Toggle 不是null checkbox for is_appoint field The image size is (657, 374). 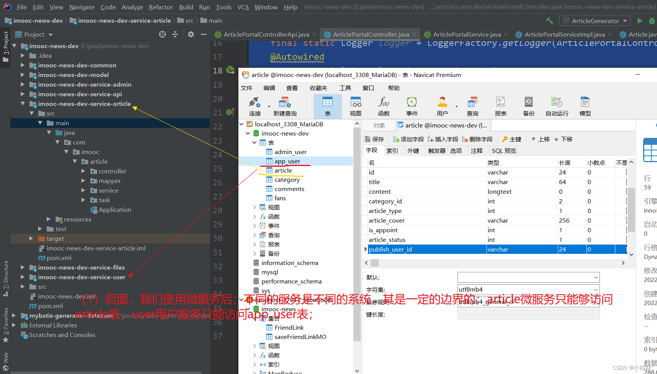(x=627, y=230)
